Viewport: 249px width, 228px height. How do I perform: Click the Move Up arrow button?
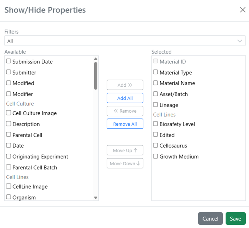point(125,150)
